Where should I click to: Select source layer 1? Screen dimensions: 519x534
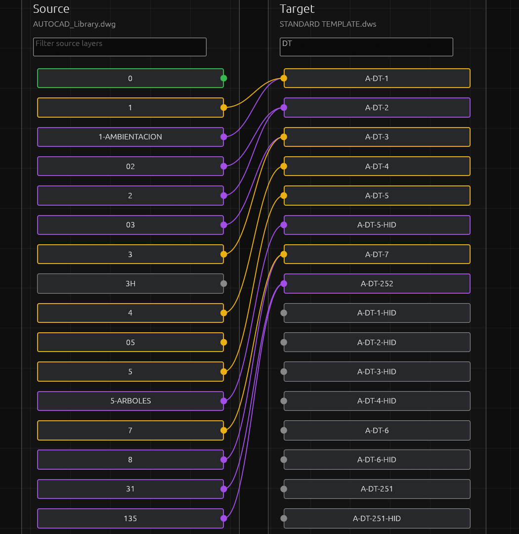click(130, 108)
